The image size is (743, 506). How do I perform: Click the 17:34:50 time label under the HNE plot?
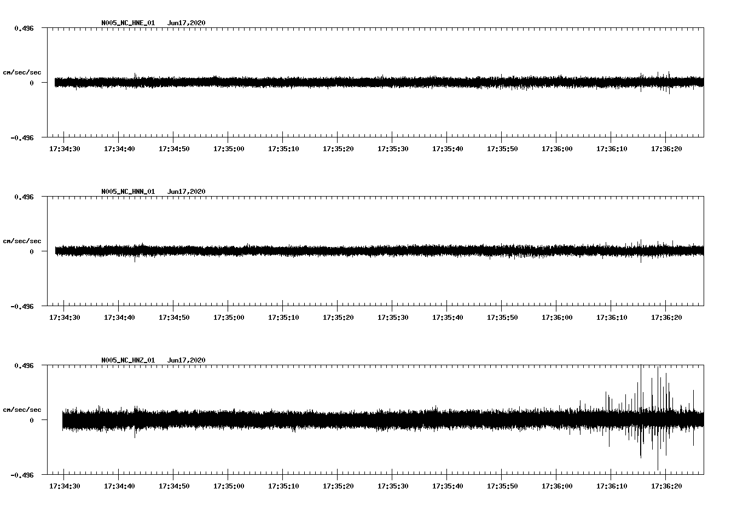tap(174, 148)
